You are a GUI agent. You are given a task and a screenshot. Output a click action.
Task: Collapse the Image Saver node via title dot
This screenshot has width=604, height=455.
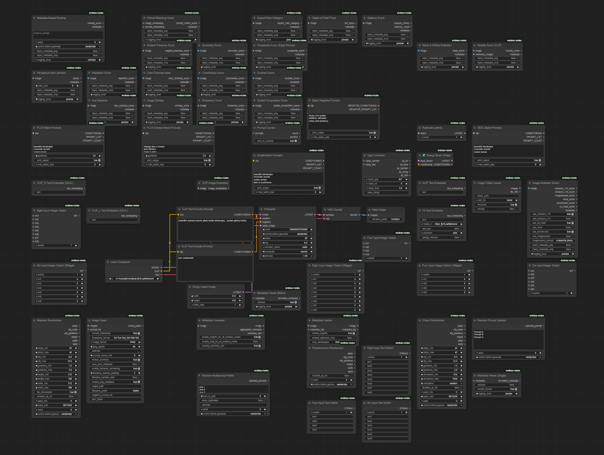click(89, 321)
